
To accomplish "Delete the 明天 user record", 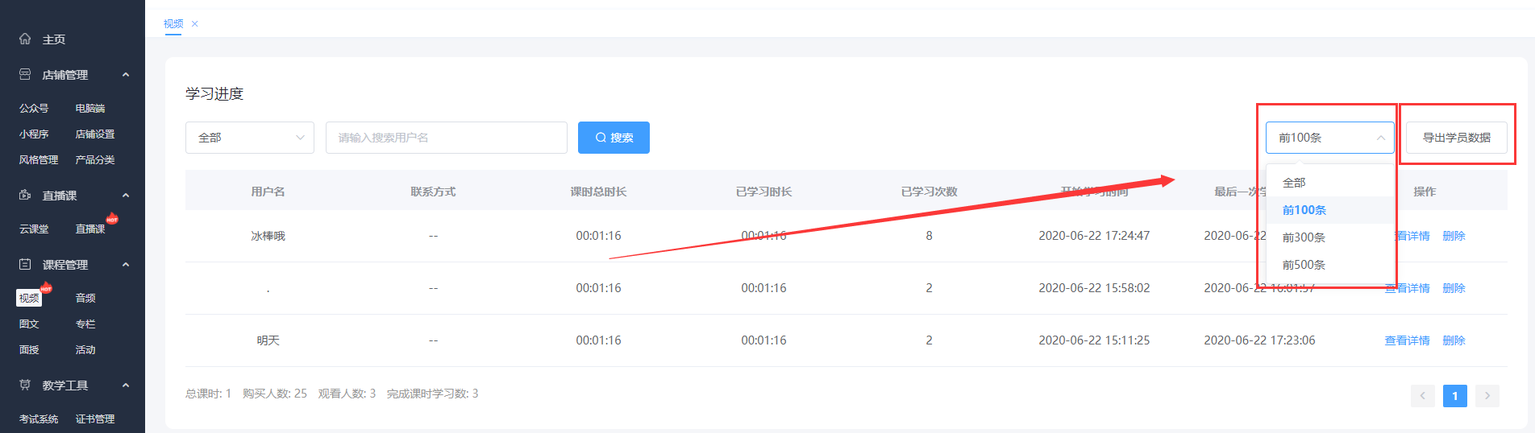I will [x=1454, y=340].
